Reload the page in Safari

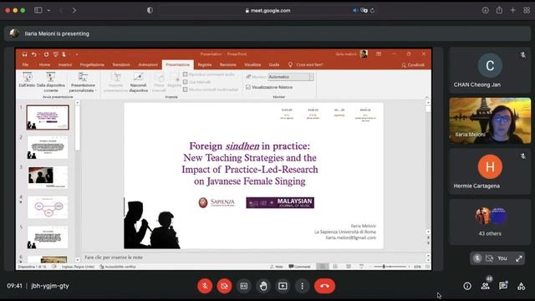tap(372, 11)
